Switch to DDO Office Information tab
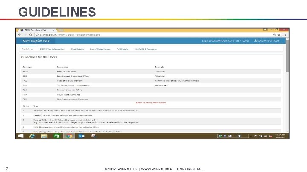Viewport: 307px width, 172px height. point(52,49)
